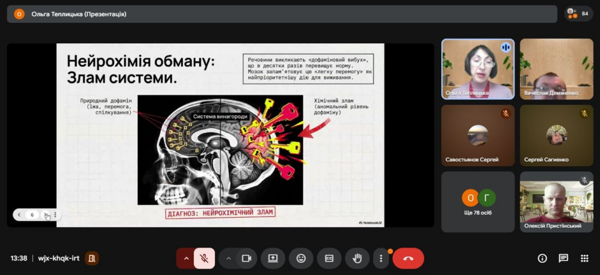Open slide navigation three-dot menu
The height and width of the screenshot is (275, 600).
(x=55, y=215)
